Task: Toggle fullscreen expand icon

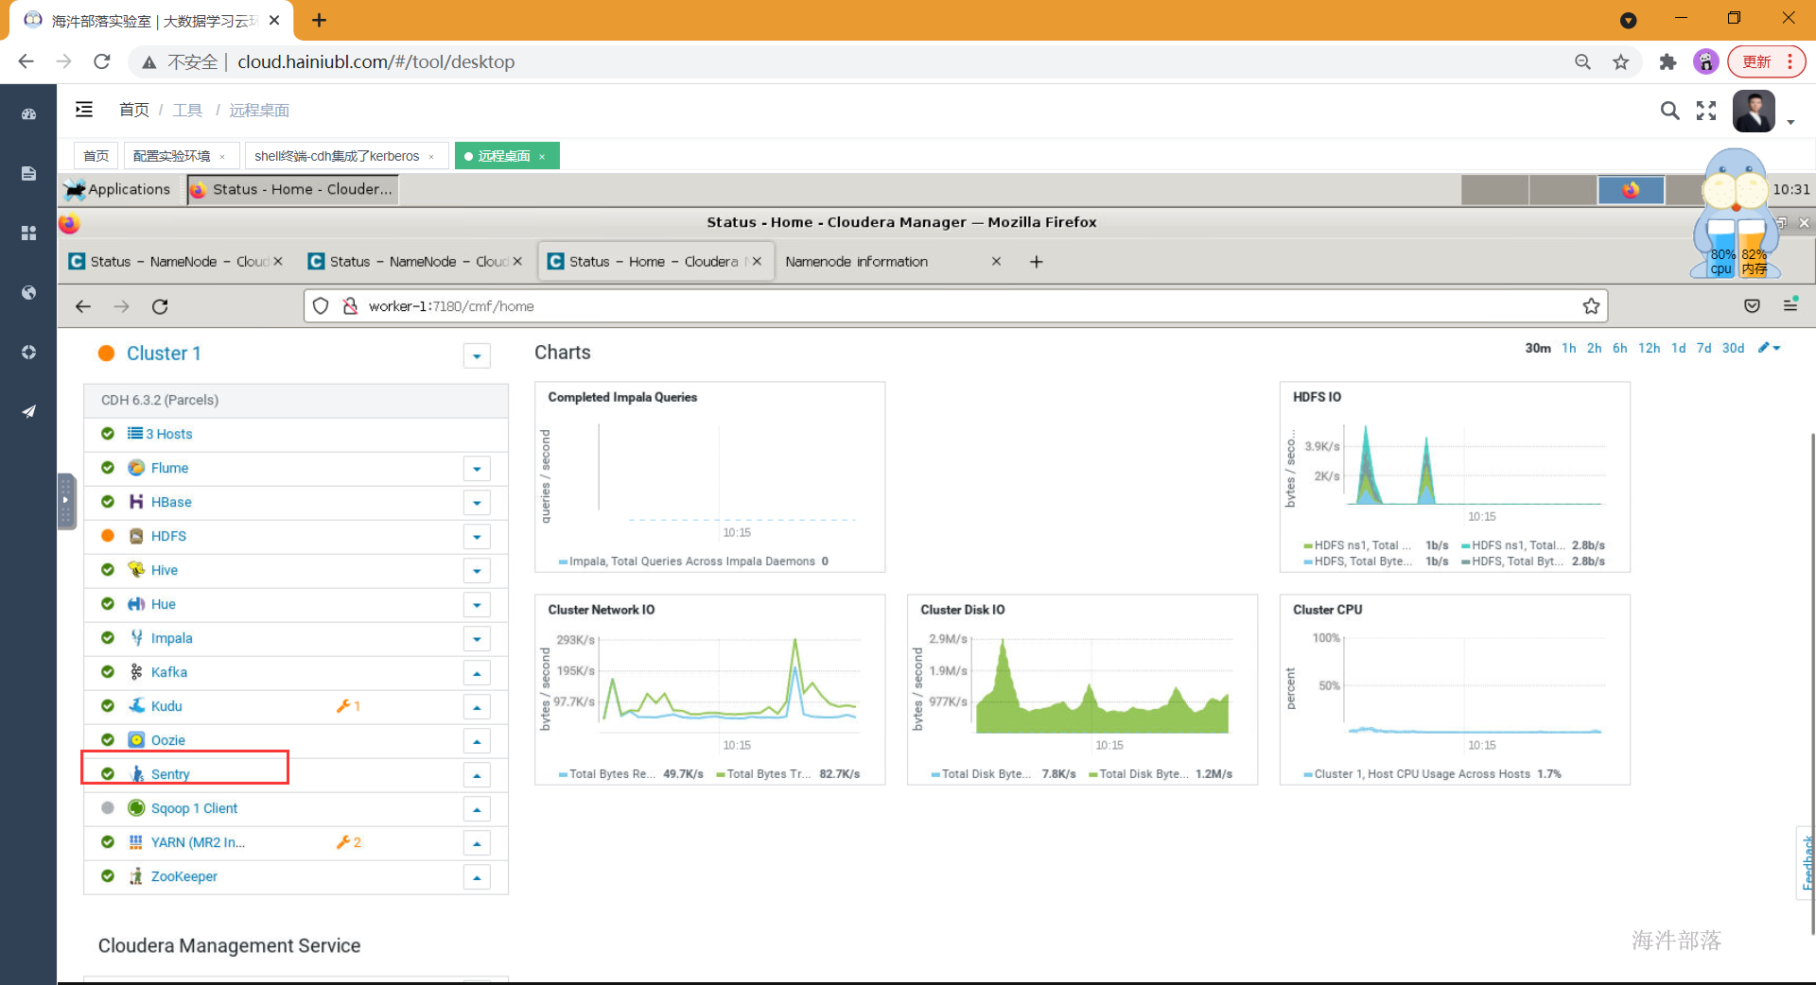Action: click(x=1706, y=111)
